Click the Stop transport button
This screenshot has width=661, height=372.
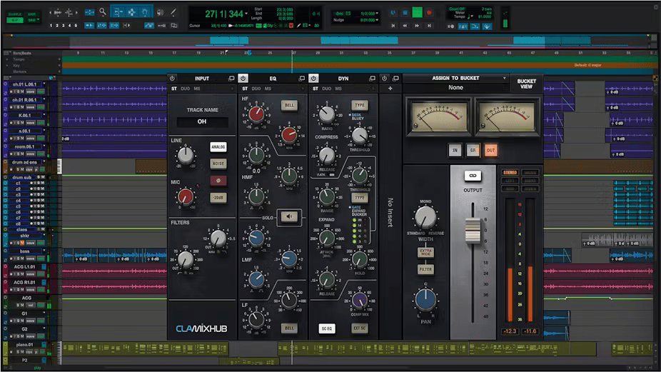[405, 13]
